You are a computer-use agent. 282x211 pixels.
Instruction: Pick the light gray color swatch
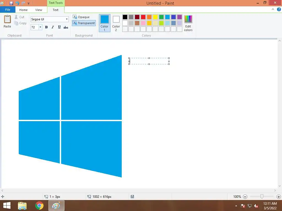[131, 23]
